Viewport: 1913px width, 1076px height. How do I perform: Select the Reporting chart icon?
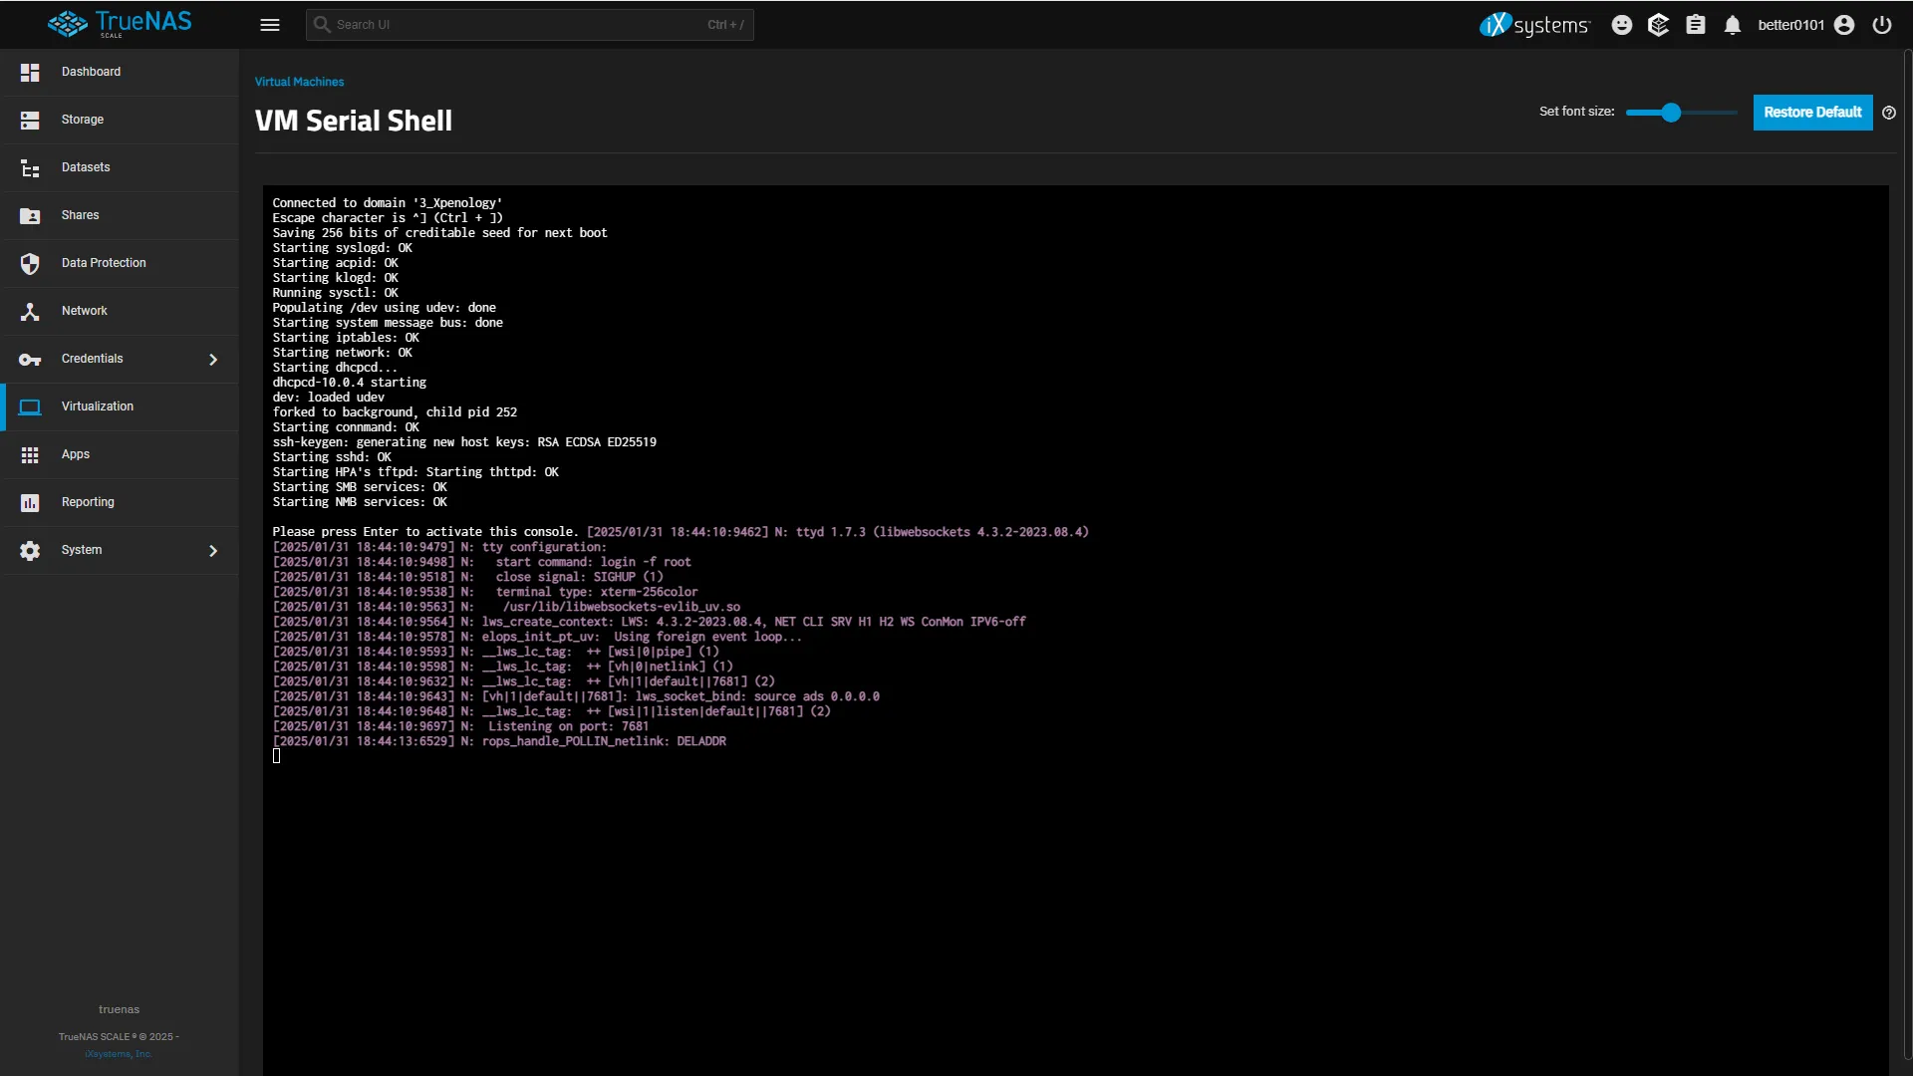coord(30,502)
